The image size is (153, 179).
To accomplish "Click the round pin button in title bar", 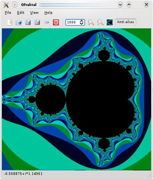I will coord(15,5).
